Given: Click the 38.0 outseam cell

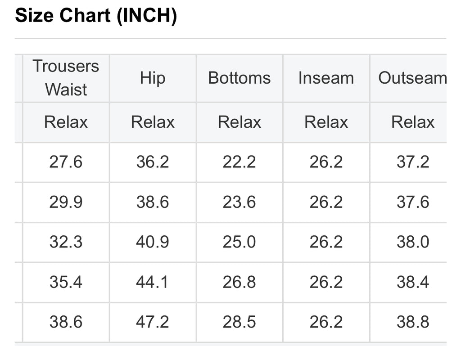Looking at the screenshot, I should (412, 243).
